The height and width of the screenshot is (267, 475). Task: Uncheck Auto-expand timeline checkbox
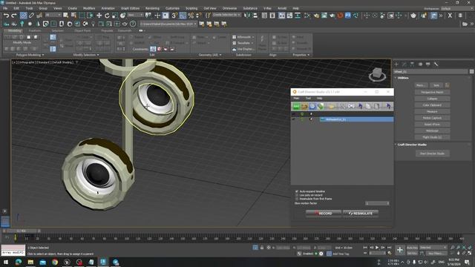[x=297, y=191]
